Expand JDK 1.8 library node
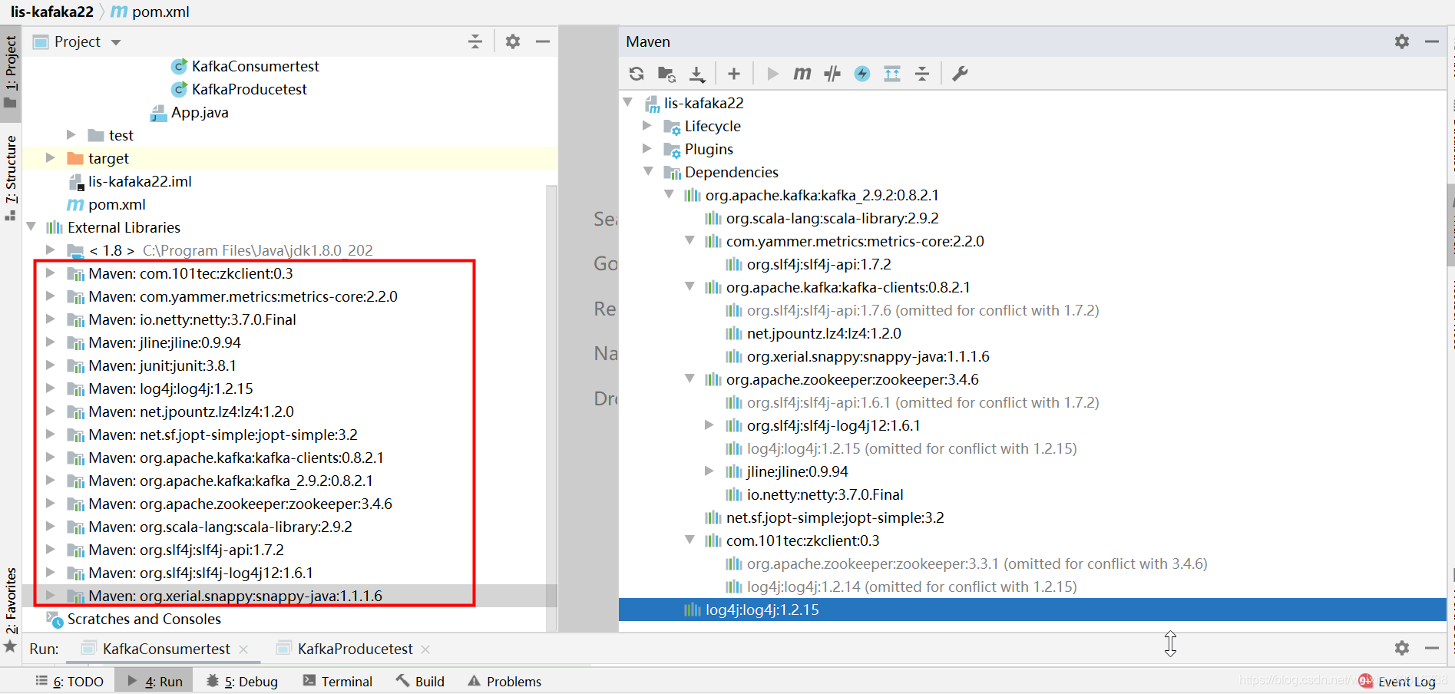The width and height of the screenshot is (1455, 694). point(51,250)
